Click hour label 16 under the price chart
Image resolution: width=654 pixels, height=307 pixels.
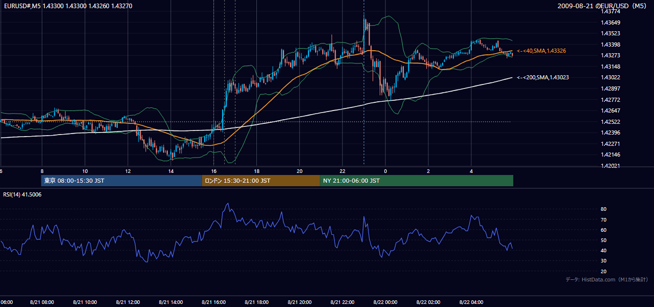[213, 171]
